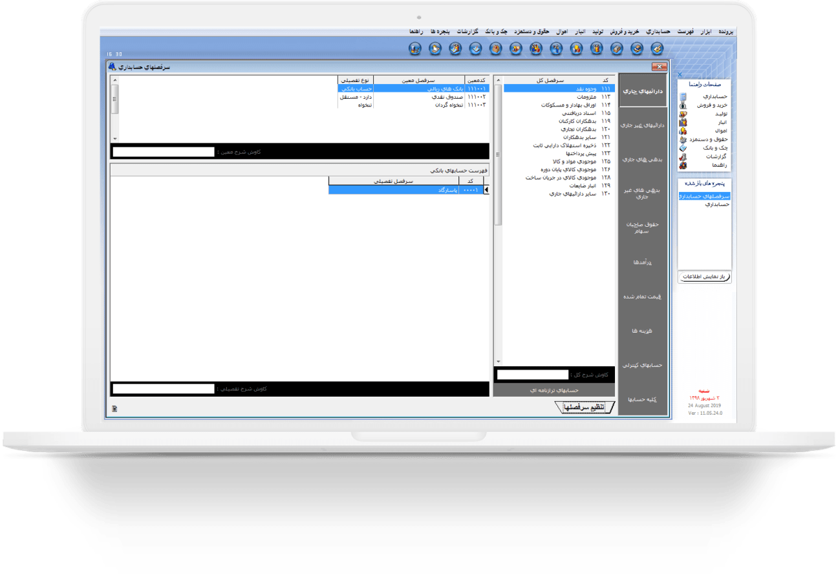
Task: Select the صندوق نقدي row in سرفصل معين
Action: (x=412, y=97)
